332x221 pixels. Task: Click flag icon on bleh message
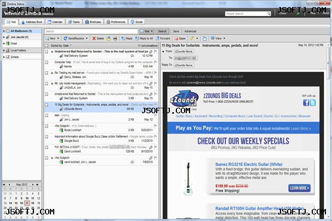pos(156,115)
